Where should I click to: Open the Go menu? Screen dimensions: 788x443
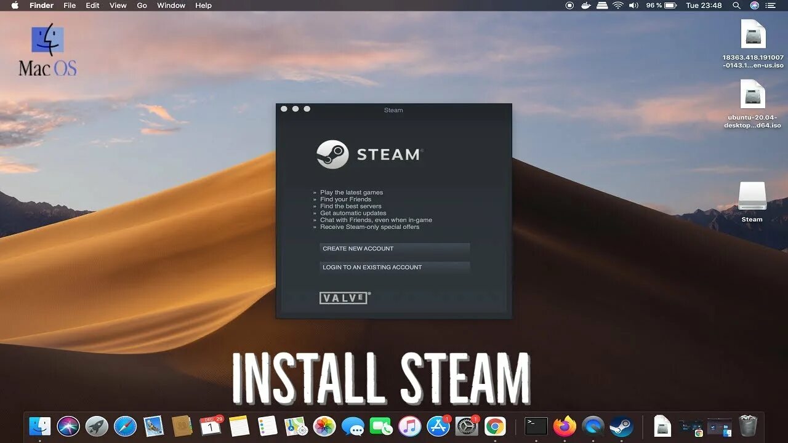coord(142,6)
